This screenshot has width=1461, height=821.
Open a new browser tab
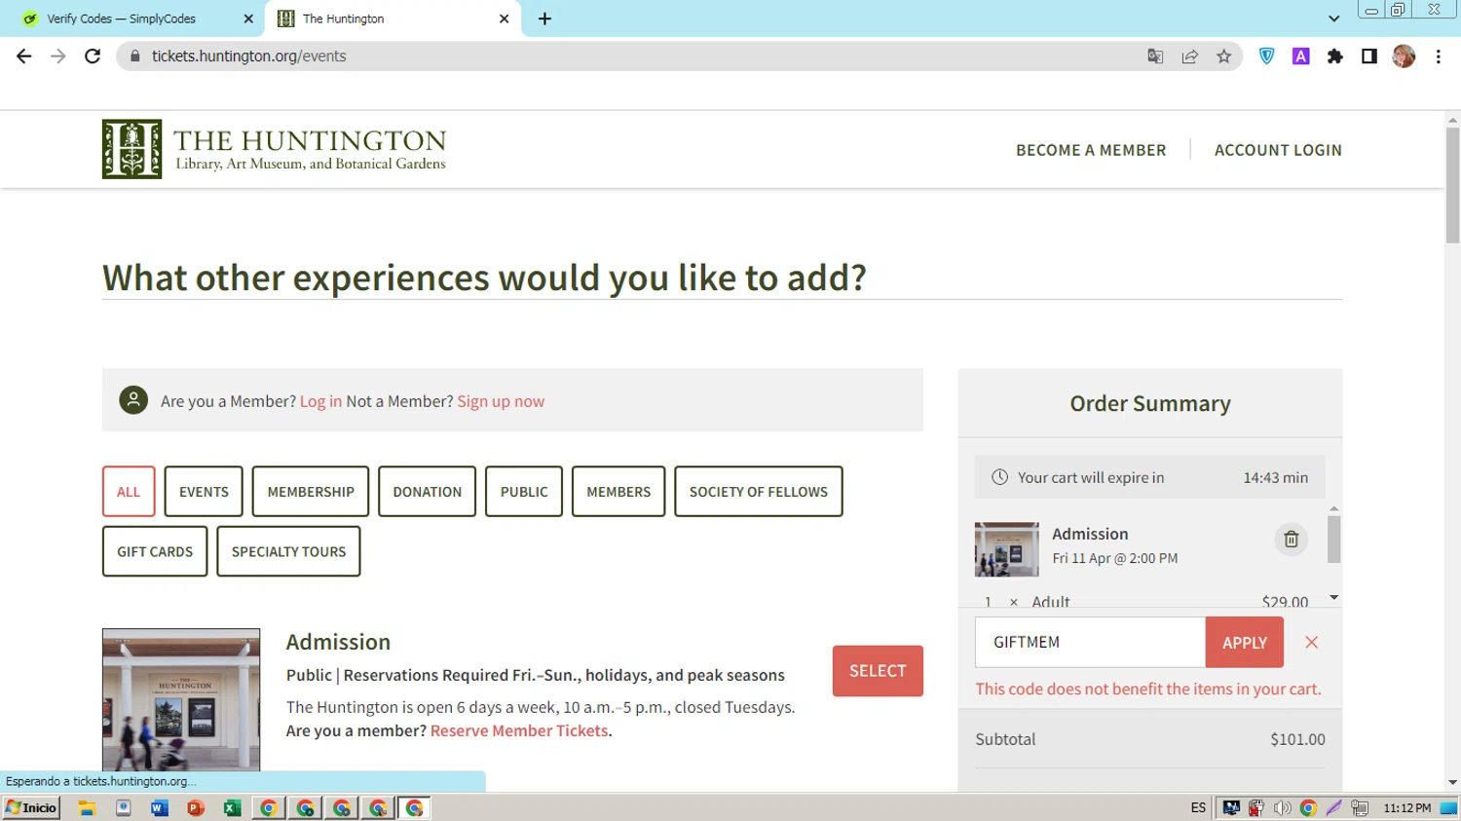(544, 19)
